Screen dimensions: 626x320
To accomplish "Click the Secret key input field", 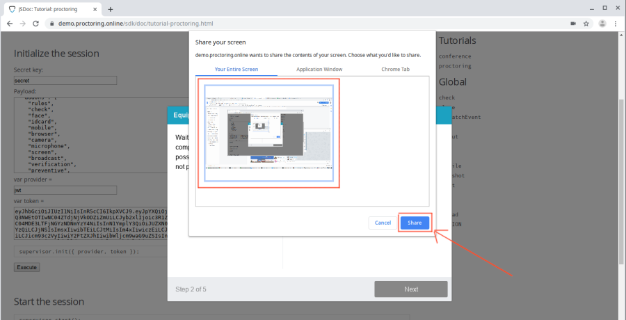I will (65, 80).
